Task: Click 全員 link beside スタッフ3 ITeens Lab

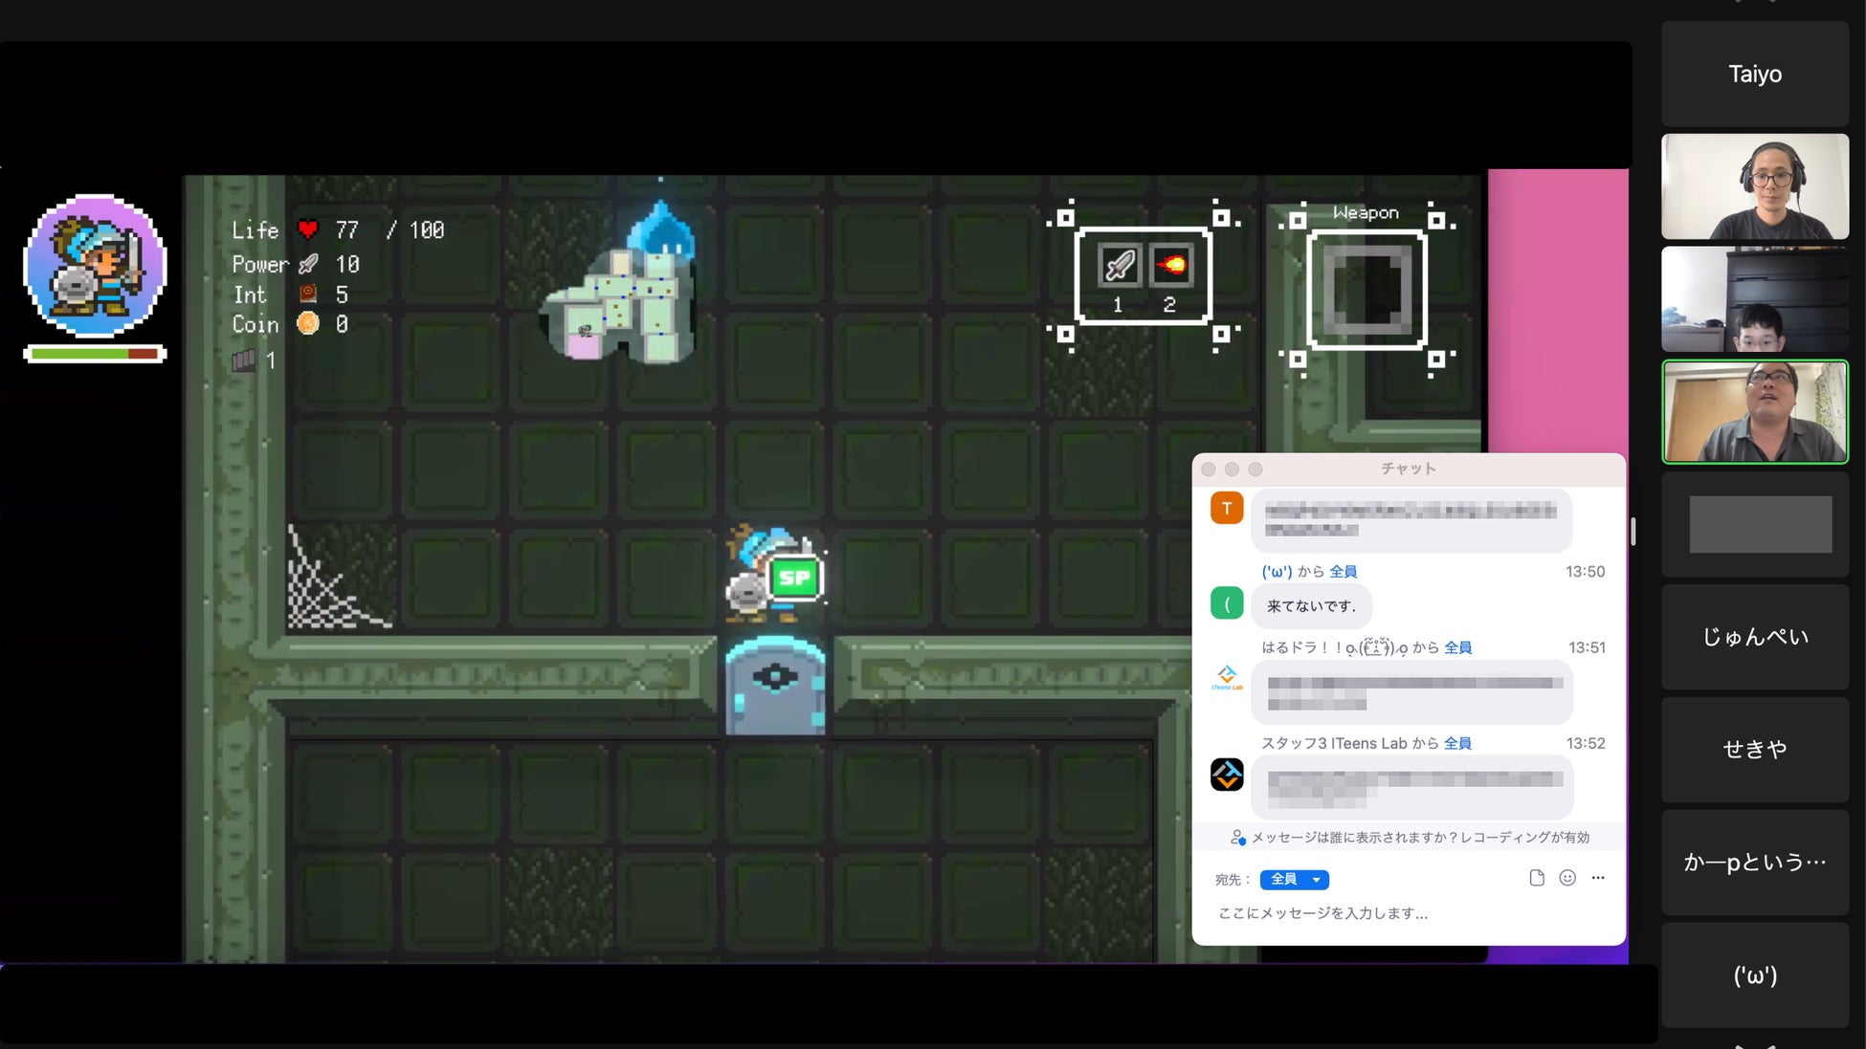Action: 1457,743
